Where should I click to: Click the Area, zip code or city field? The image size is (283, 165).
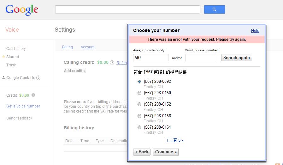click(x=151, y=58)
